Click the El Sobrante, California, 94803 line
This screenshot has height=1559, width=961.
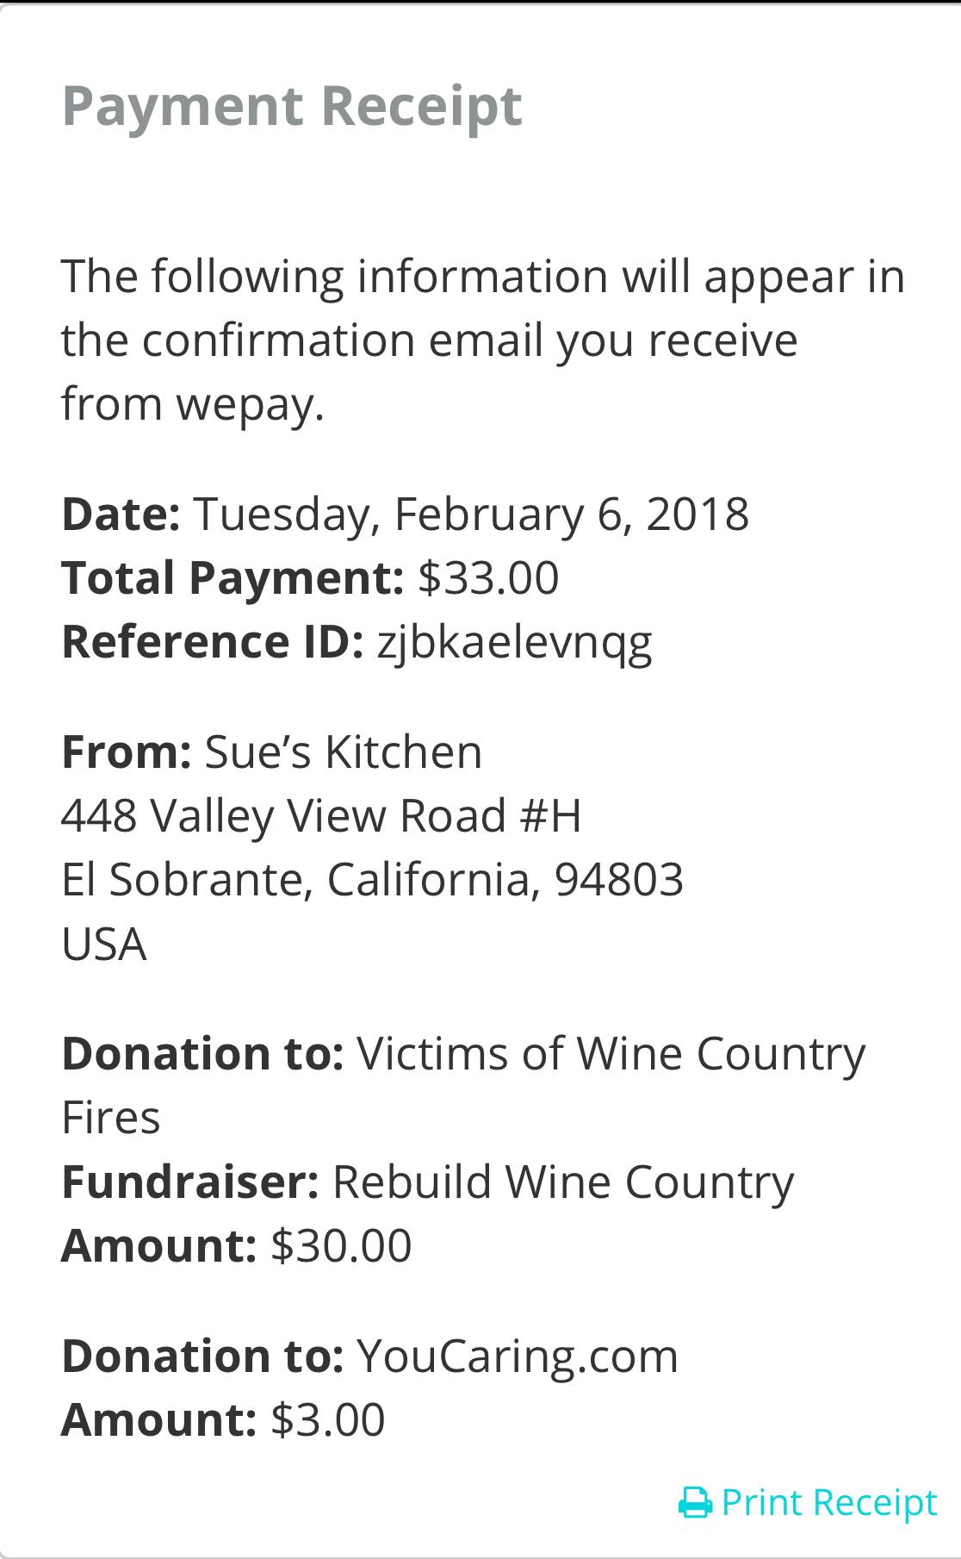pyautogui.click(x=372, y=880)
